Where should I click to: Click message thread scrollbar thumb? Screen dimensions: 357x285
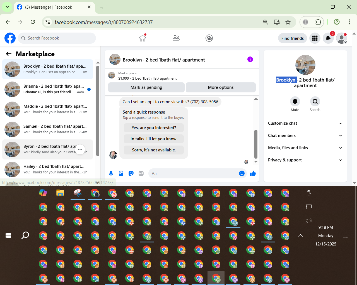(x=256, y=144)
